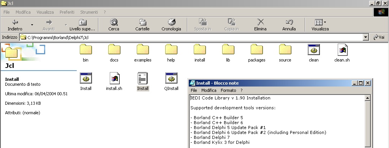
Task: Click the Notepad scrollbar up arrow
Action: pos(367,98)
